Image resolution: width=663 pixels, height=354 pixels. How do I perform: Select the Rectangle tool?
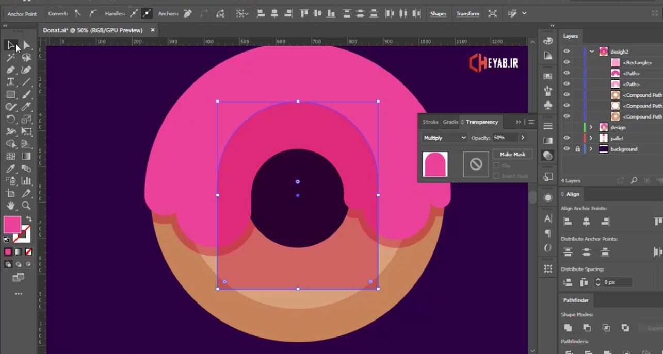[10, 94]
